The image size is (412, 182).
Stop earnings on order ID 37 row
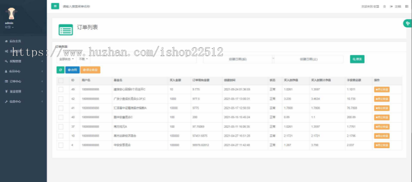click(382, 127)
